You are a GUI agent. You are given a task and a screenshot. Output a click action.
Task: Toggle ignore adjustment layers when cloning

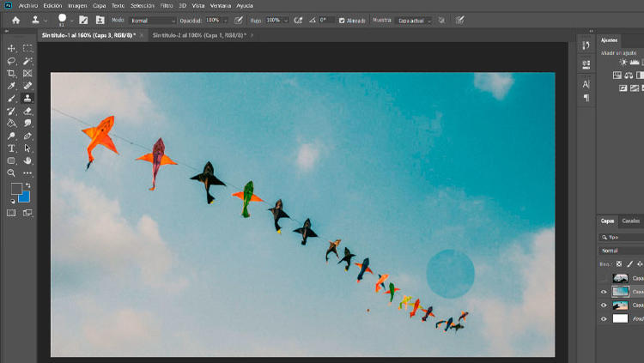coord(441,20)
